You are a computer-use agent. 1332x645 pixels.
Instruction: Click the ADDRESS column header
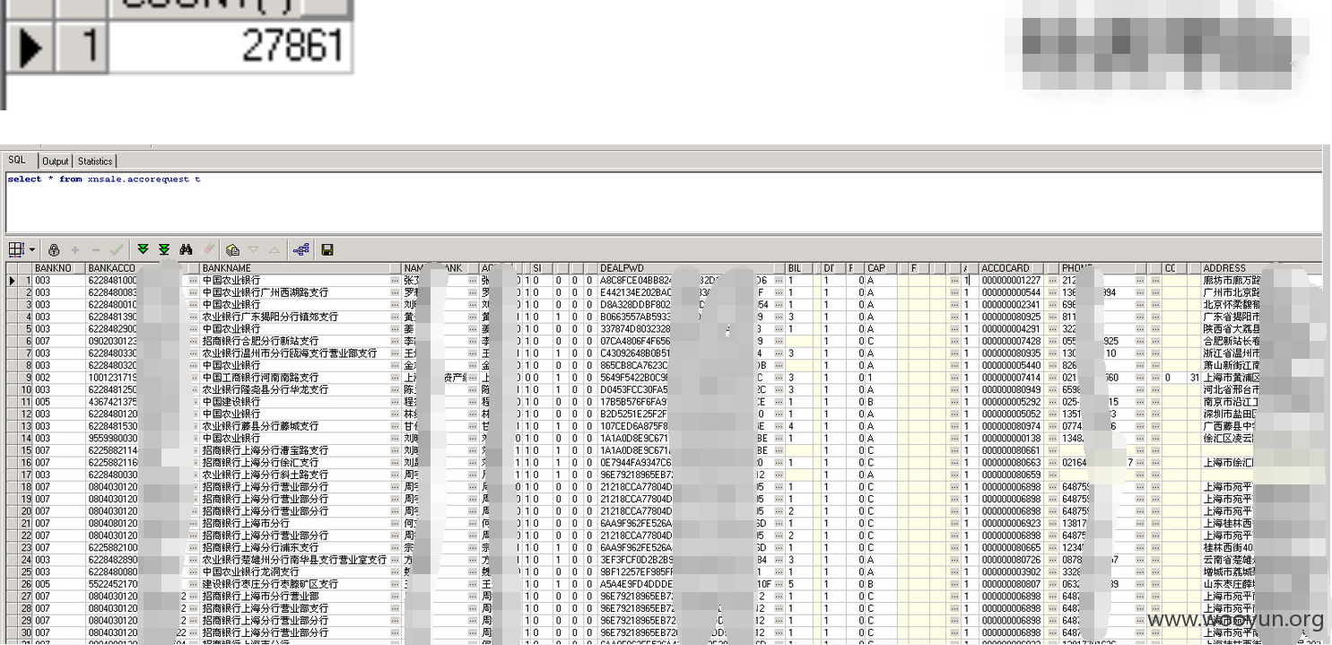click(1261, 268)
